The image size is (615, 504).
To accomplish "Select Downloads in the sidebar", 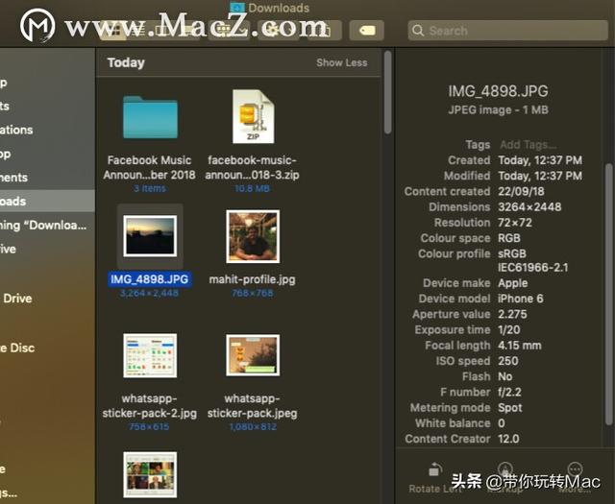I will (47, 201).
